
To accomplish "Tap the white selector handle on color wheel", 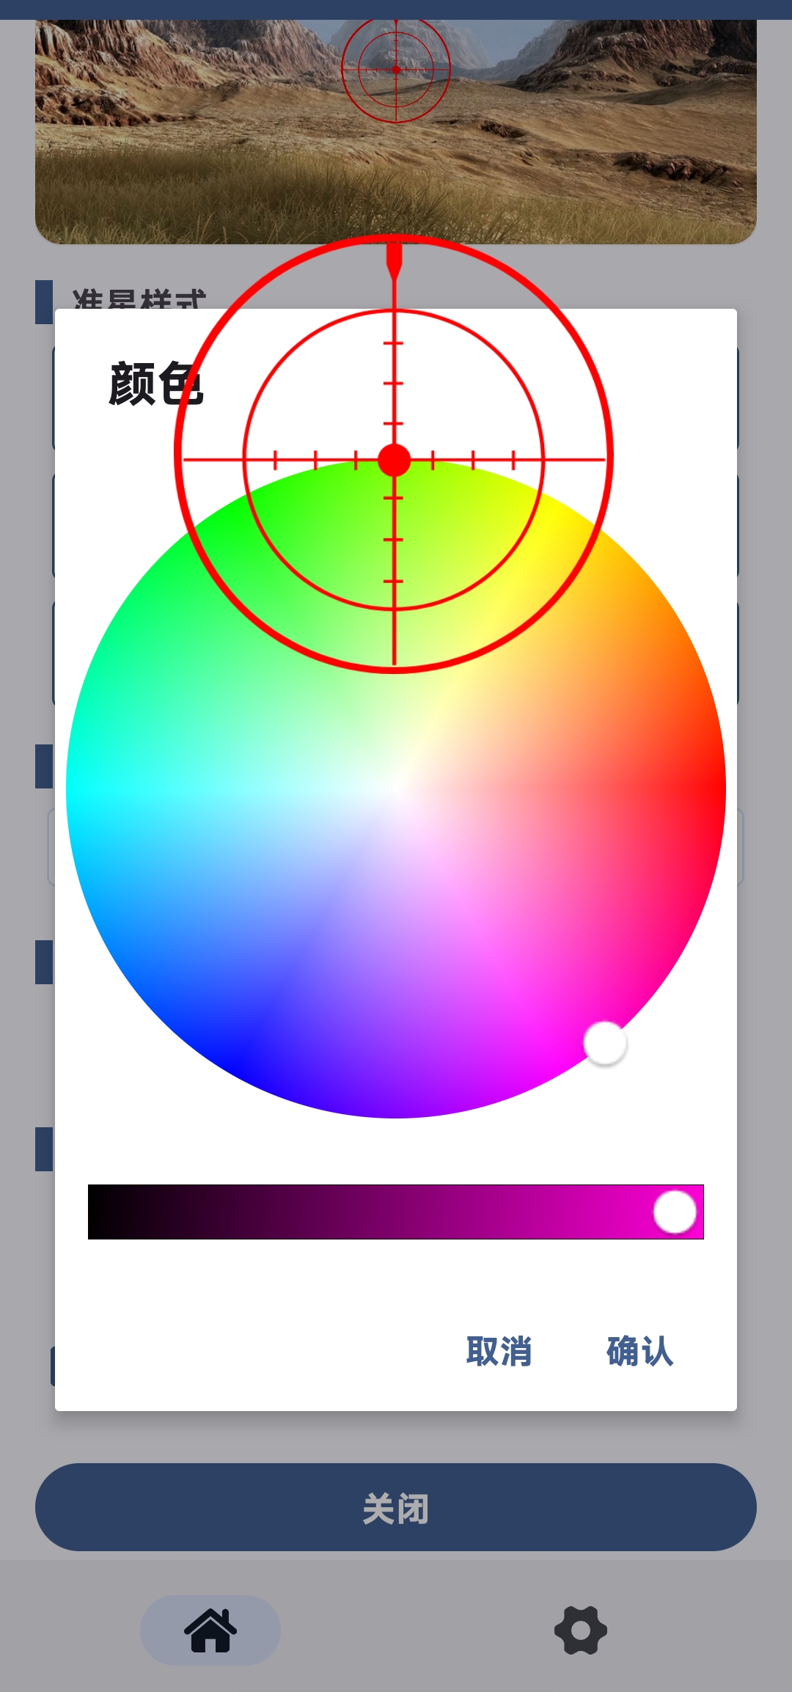I will pos(605,1043).
